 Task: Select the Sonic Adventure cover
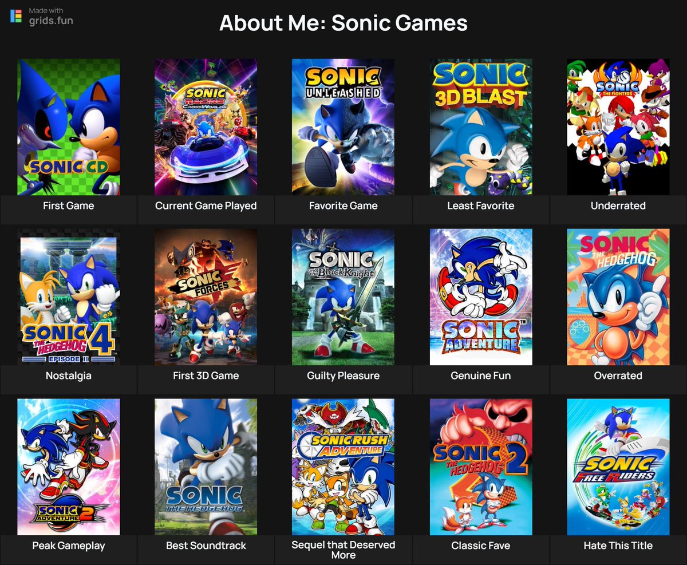(x=481, y=297)
